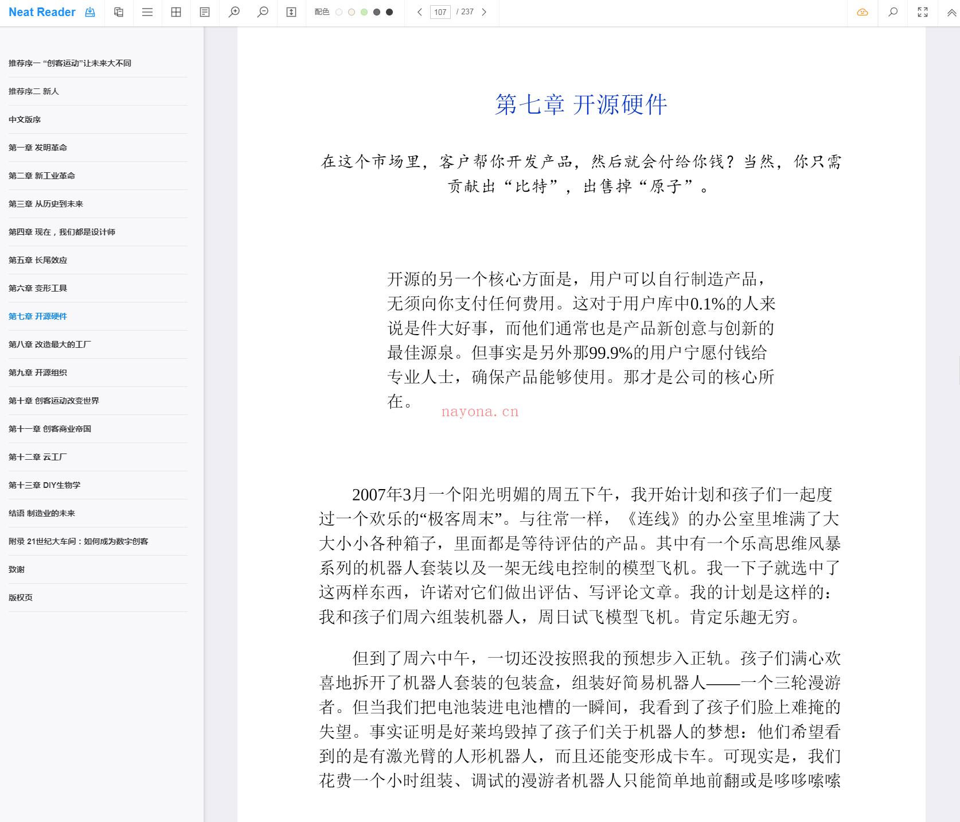The width and height of the screenshot is (960, 822).
Task: Jump to 第十二章 云工厂
Action: [38, 457]
